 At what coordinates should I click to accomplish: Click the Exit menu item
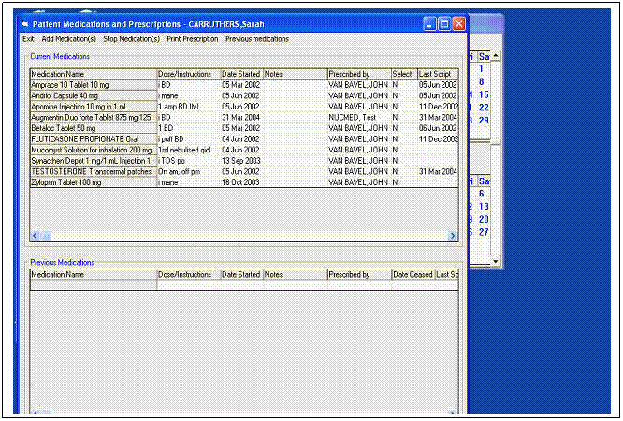coord(28,39)
